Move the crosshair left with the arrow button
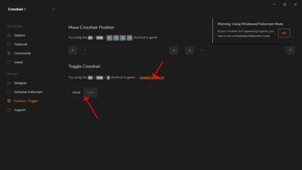Viewport: 302px width, 170px height. click(73, 50)
